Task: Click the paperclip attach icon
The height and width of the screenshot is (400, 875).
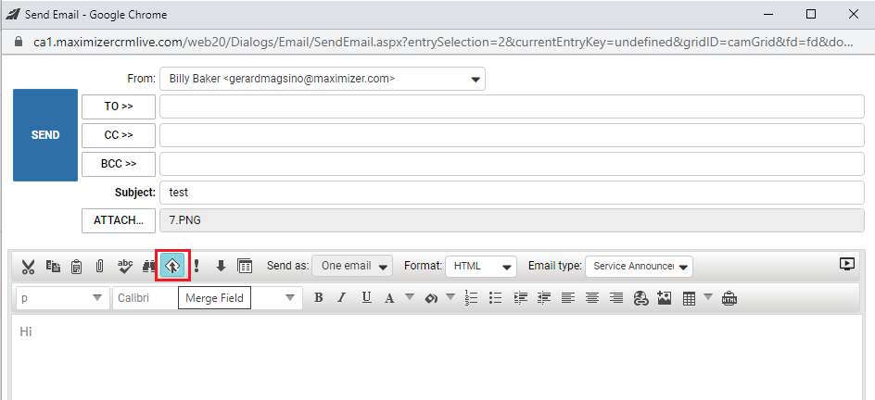Action: pyautogui.click(x=100, y=267)
